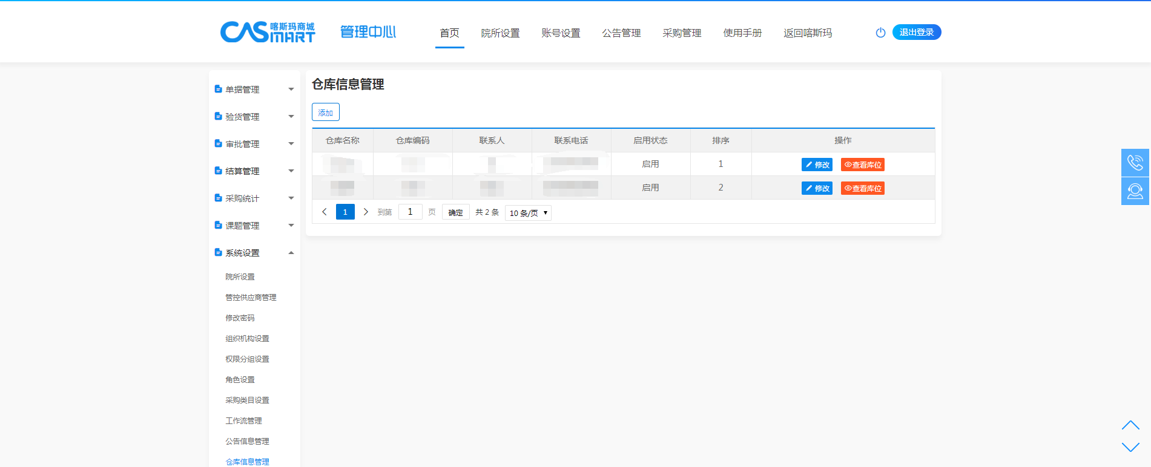The image size is (1151, 467).
Task: Click 修改 button for the first warehouse row
Action: pyautogui.click(x=817, y=165)
